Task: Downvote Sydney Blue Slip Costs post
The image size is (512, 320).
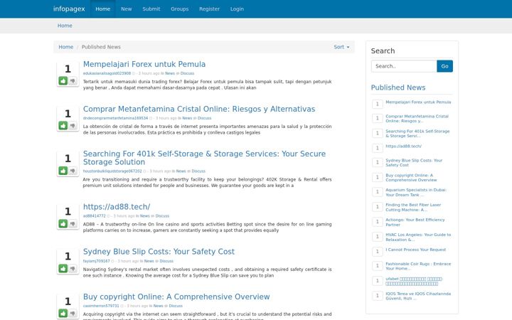Action: 73,268
